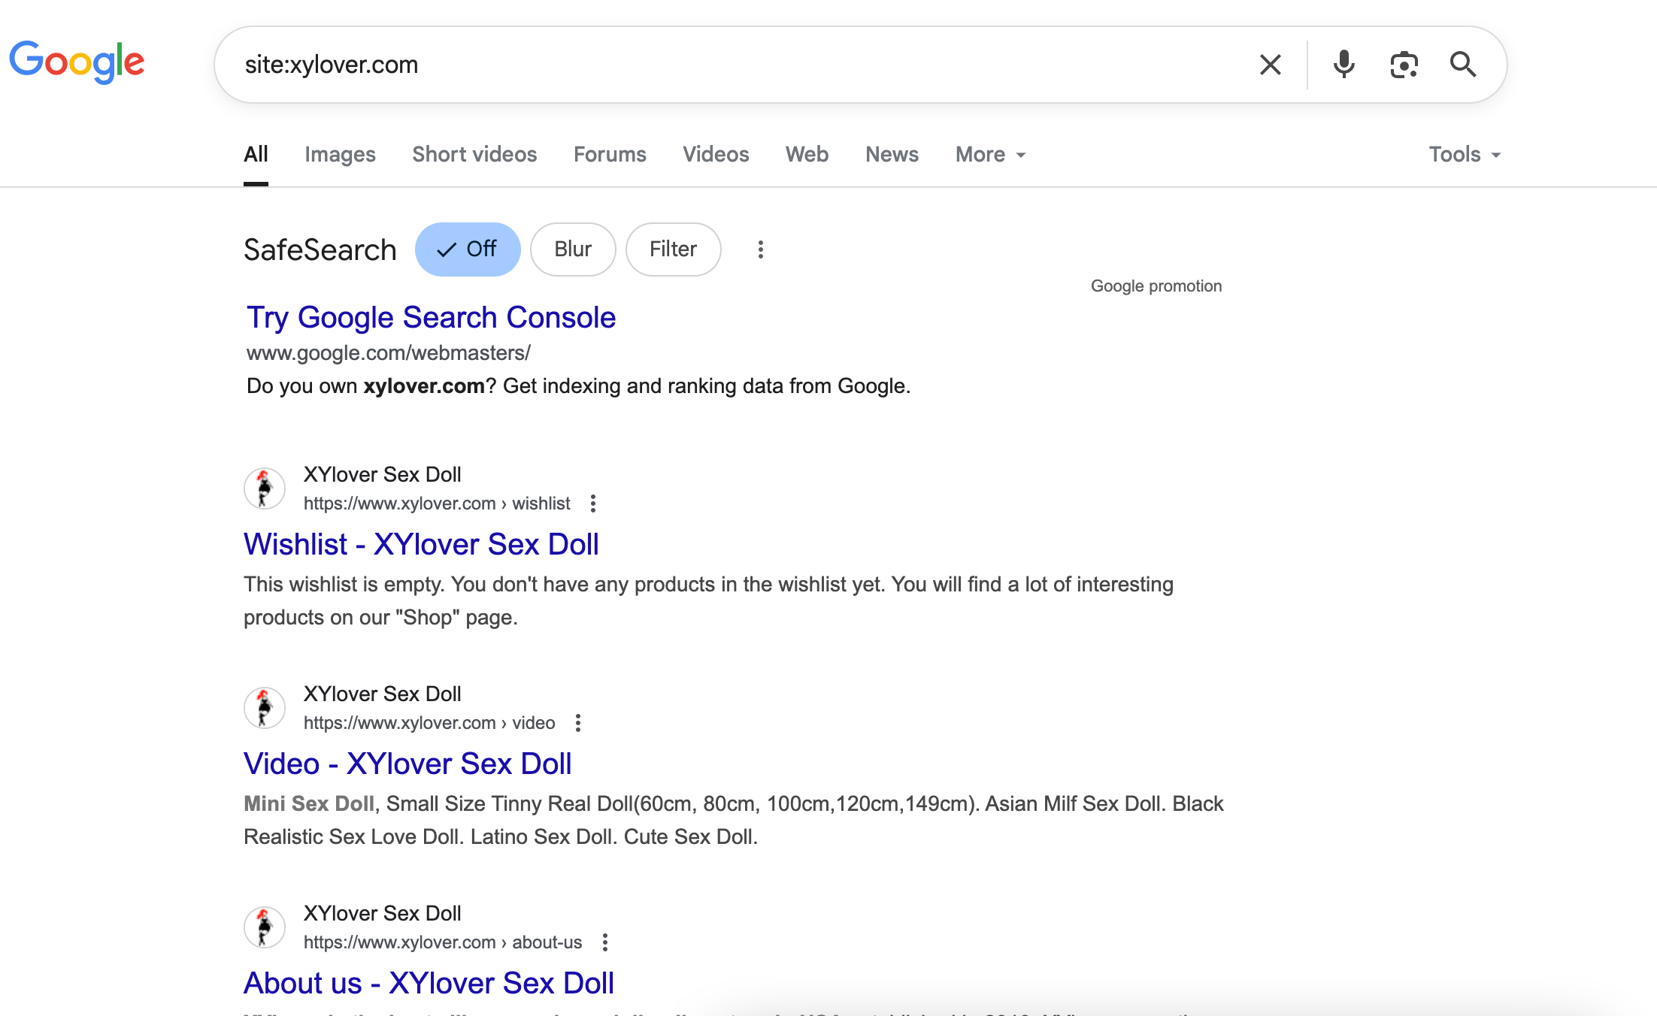Click the Video result site favicon
The image size is (1657, 1016).
click(265, 708)
